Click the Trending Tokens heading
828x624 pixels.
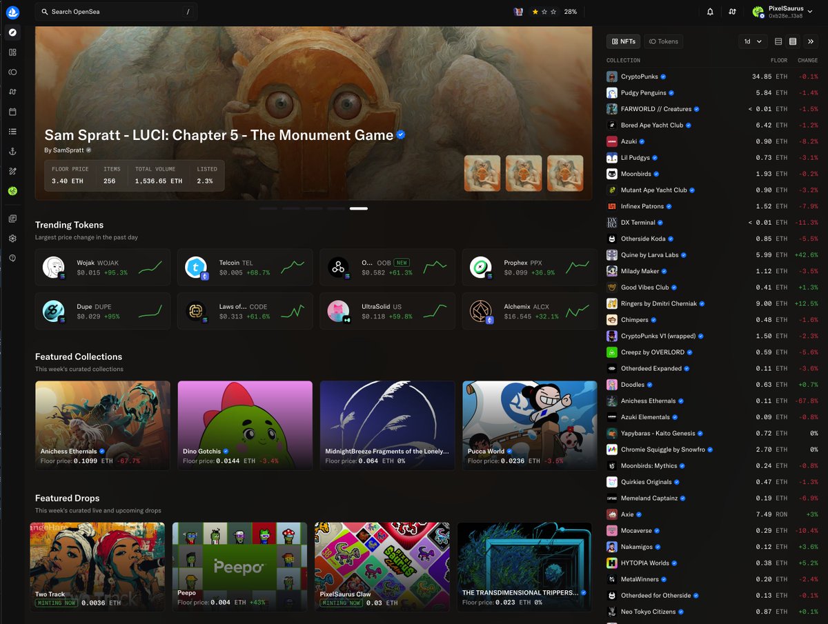[69, 225]
